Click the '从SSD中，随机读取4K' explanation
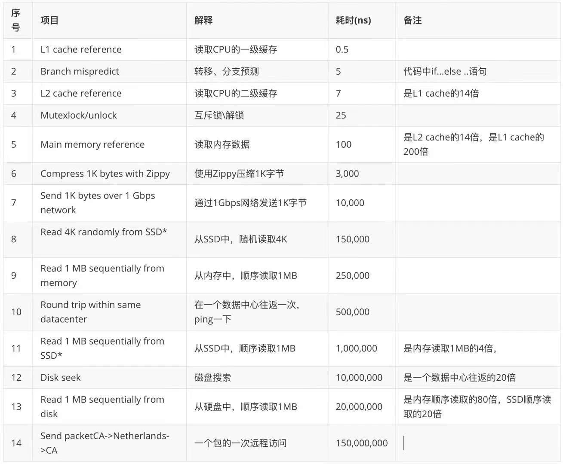This screenshot has width=563, height=464. click(x=240, y=239)
